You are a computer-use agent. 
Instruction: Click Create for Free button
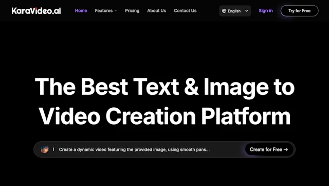(269, 149)
